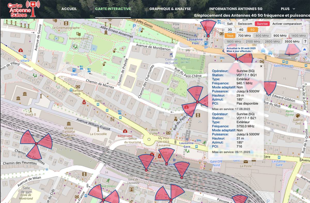Click the Saint-François map label
Image resolution: width=310 pixels, height=203 pixels.
pyautogui.click(x=284, y=66)
